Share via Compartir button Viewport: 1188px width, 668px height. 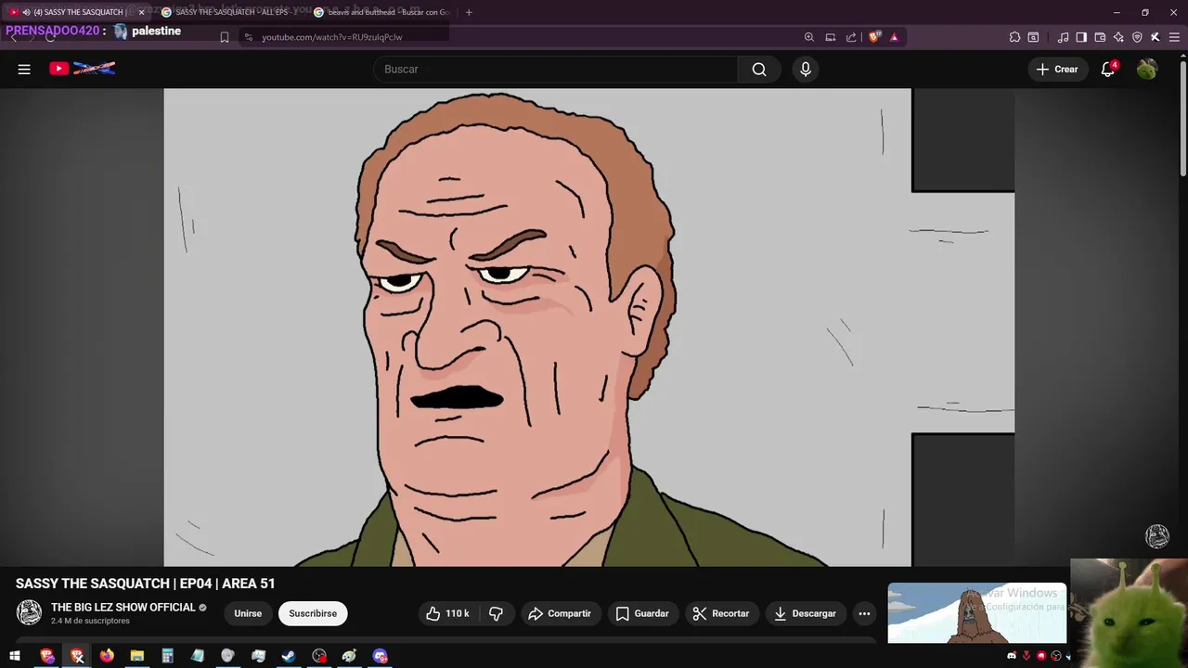(x=560, y=613)
